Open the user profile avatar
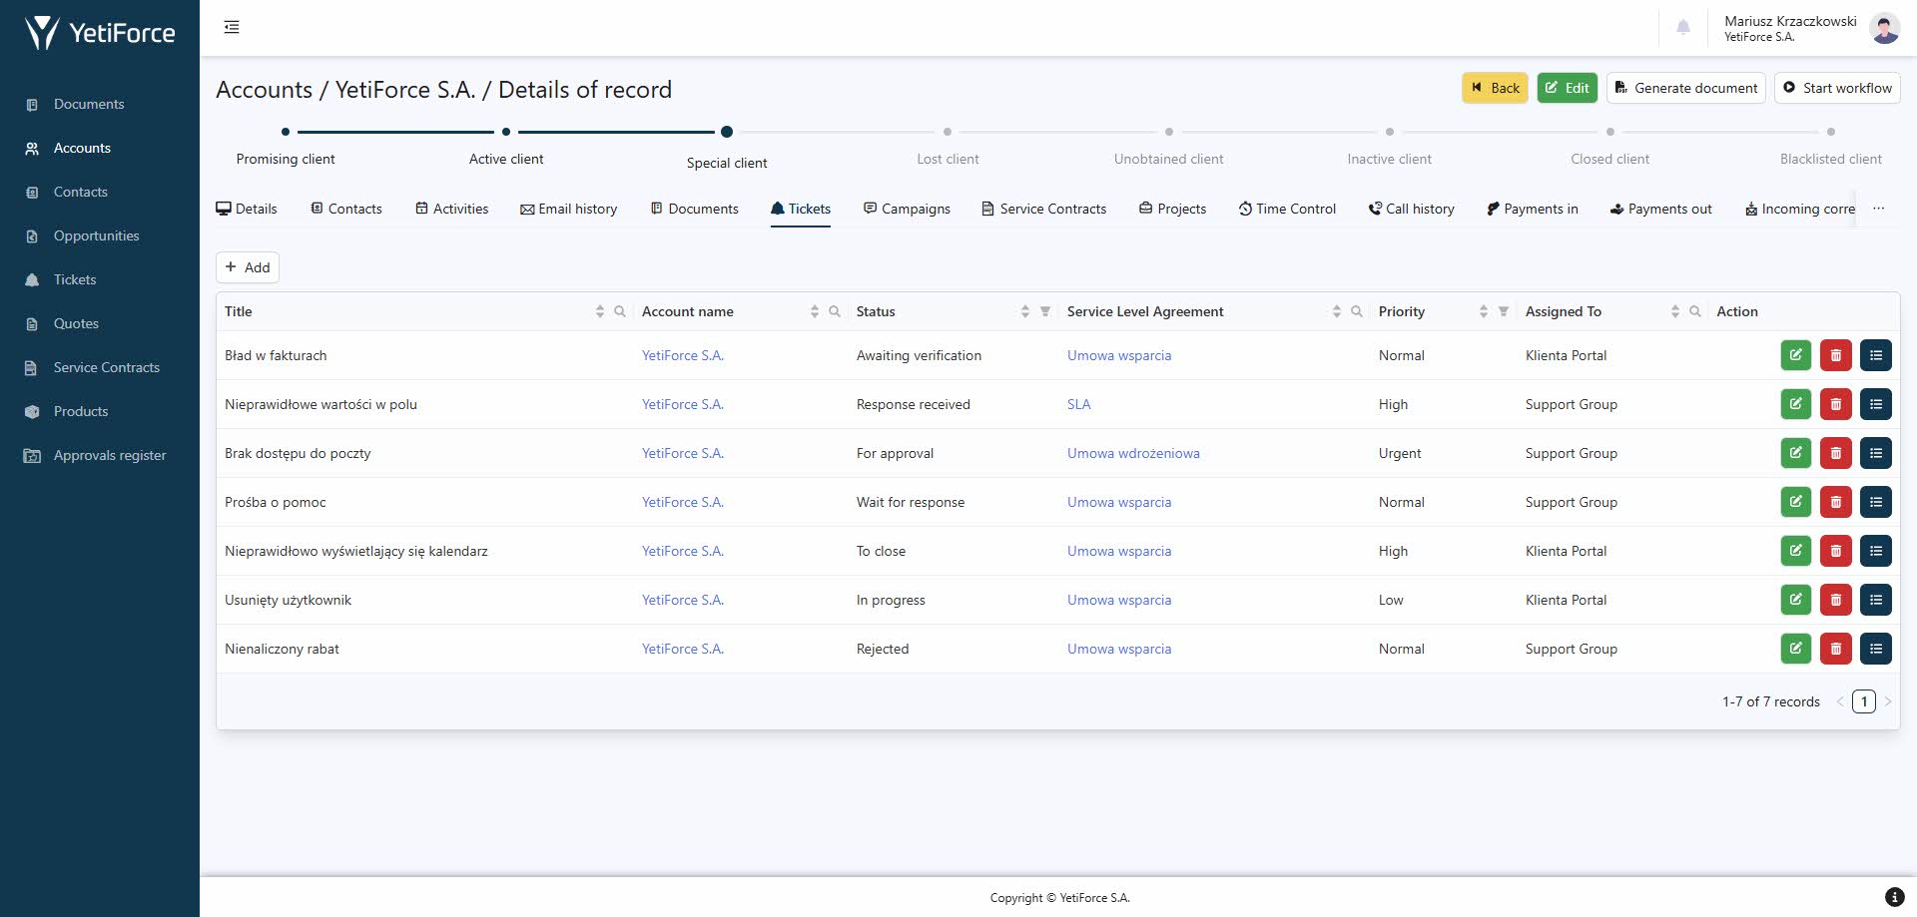 point(1885,28)
